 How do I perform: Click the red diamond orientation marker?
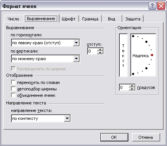tap(152, 55)
